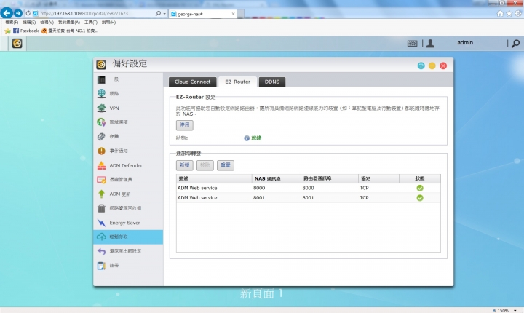Screen dimensions: 524x313
Task: Select the george-nas browser tab
Action: click(x=201, y=14)
